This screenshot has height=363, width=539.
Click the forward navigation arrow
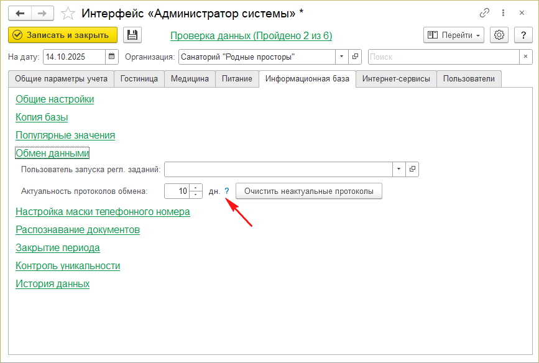pyautogui.click(x=42, y=13)
